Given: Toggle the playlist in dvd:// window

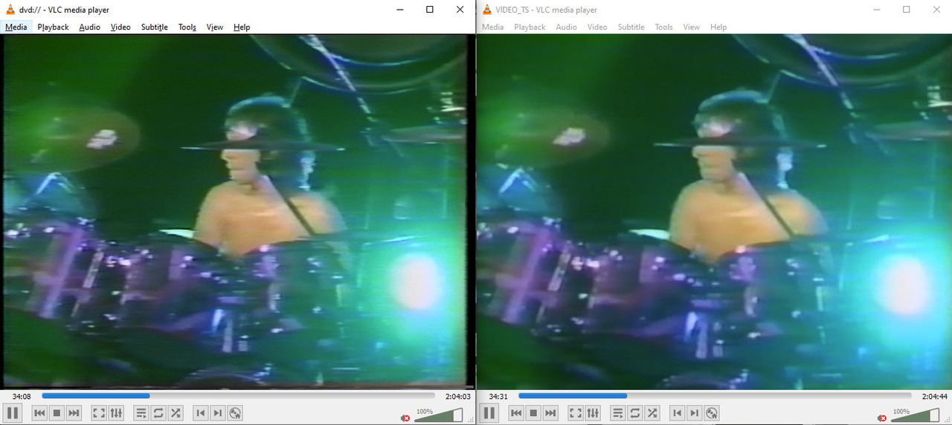Looking at the screenshot, I should click(141, 413).
